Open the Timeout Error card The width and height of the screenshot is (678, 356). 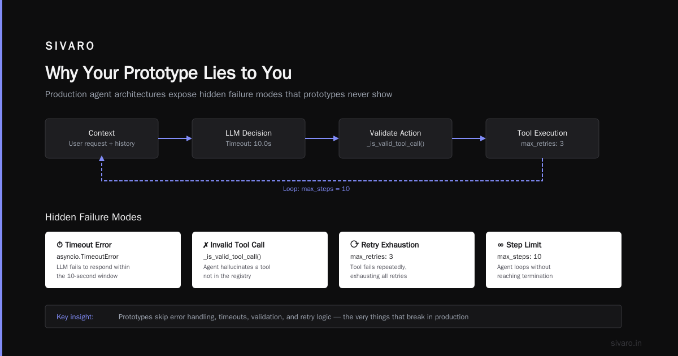pos(113,260)
